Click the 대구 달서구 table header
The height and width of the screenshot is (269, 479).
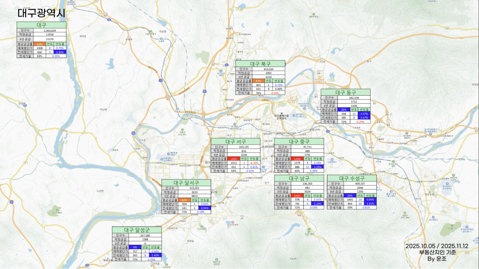coord(186,183)
